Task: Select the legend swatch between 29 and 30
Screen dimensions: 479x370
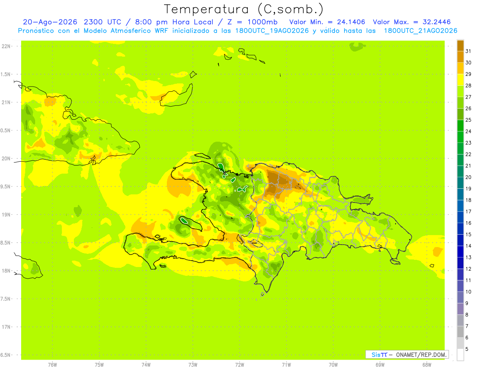Action: pyautogui.click(x=460, y=68)
